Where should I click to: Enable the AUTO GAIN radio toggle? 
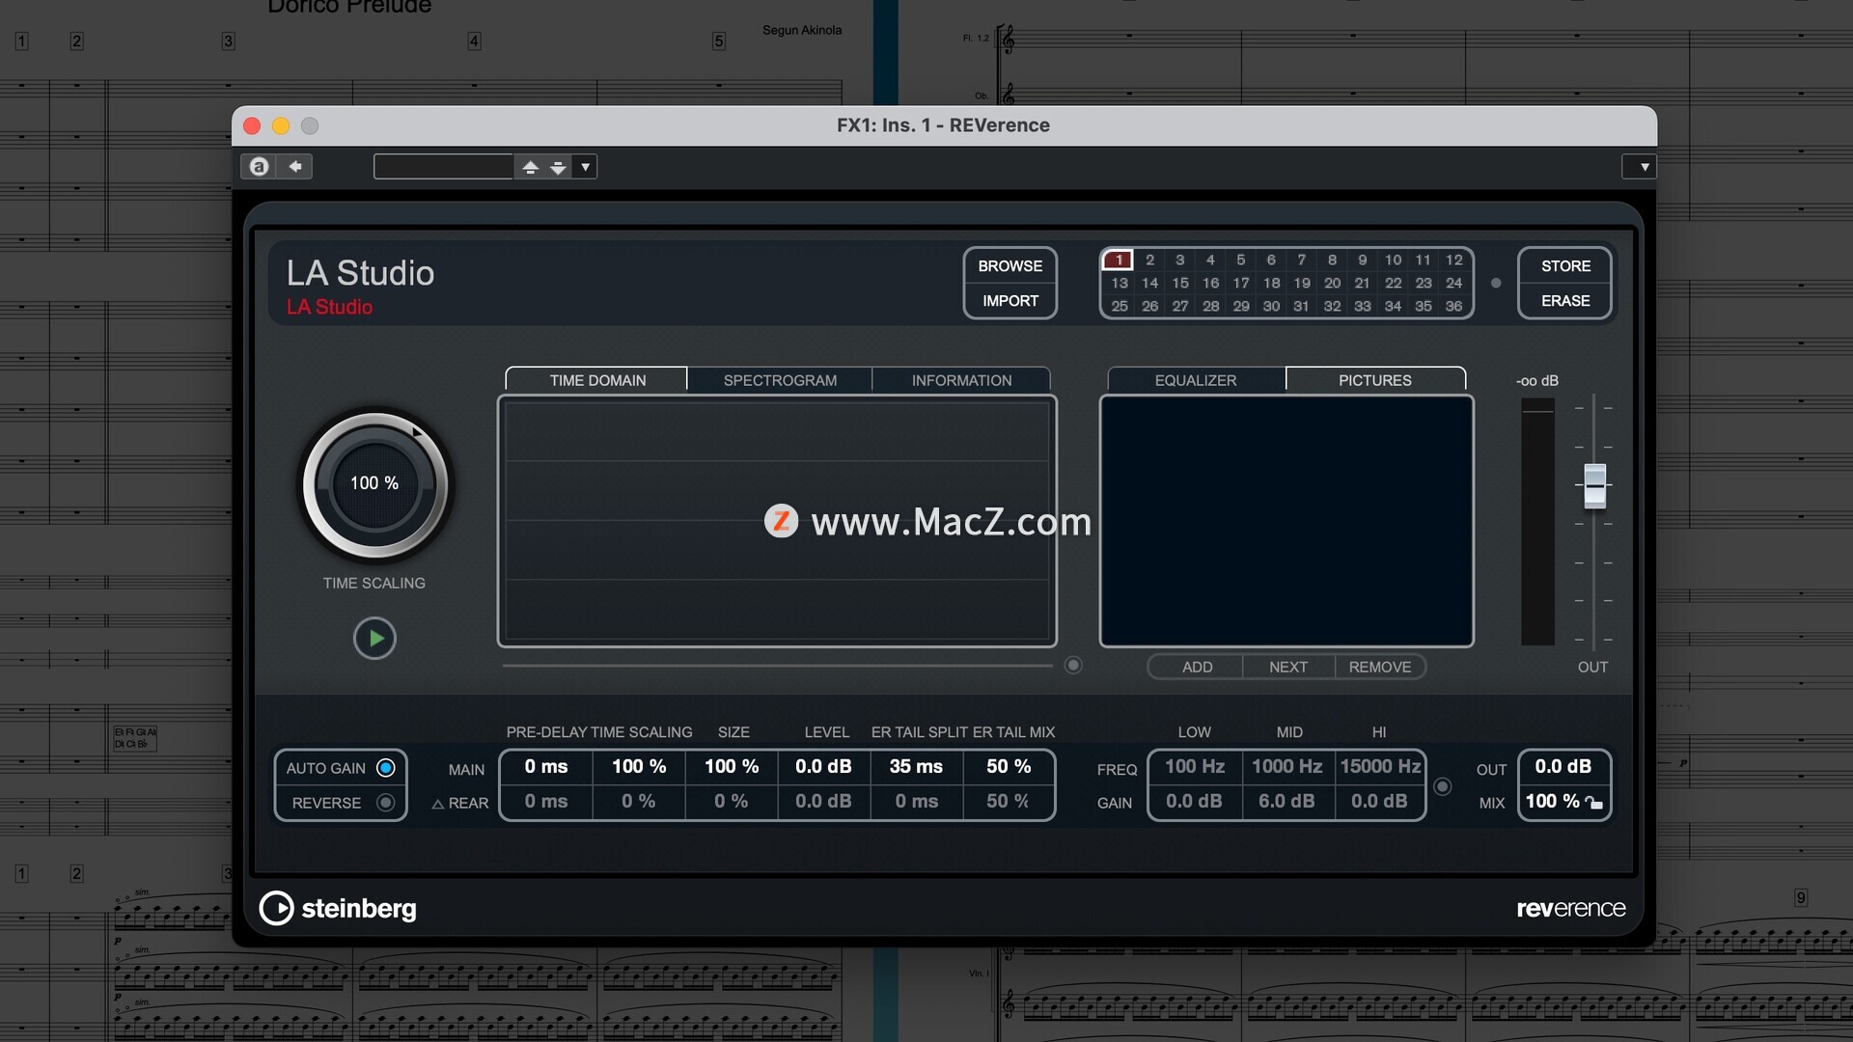[x=385, y=768]
